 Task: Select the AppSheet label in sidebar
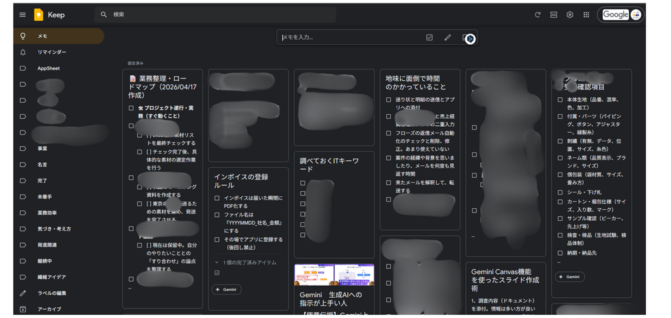pos(49,68)
